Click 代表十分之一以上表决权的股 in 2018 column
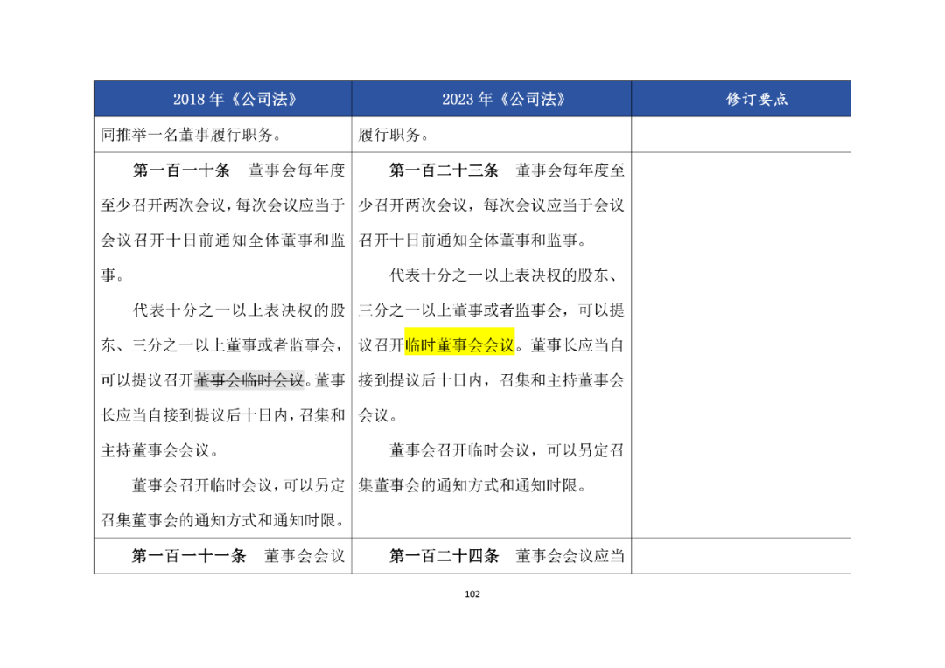 coord(239,310)
